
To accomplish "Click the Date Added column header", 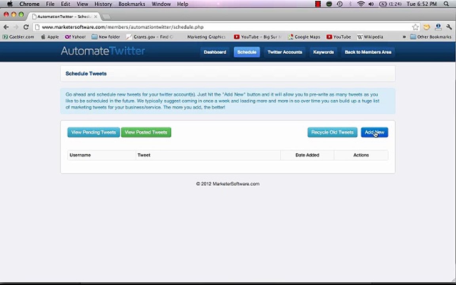I will pyautogui.click(x=307, y=155).
